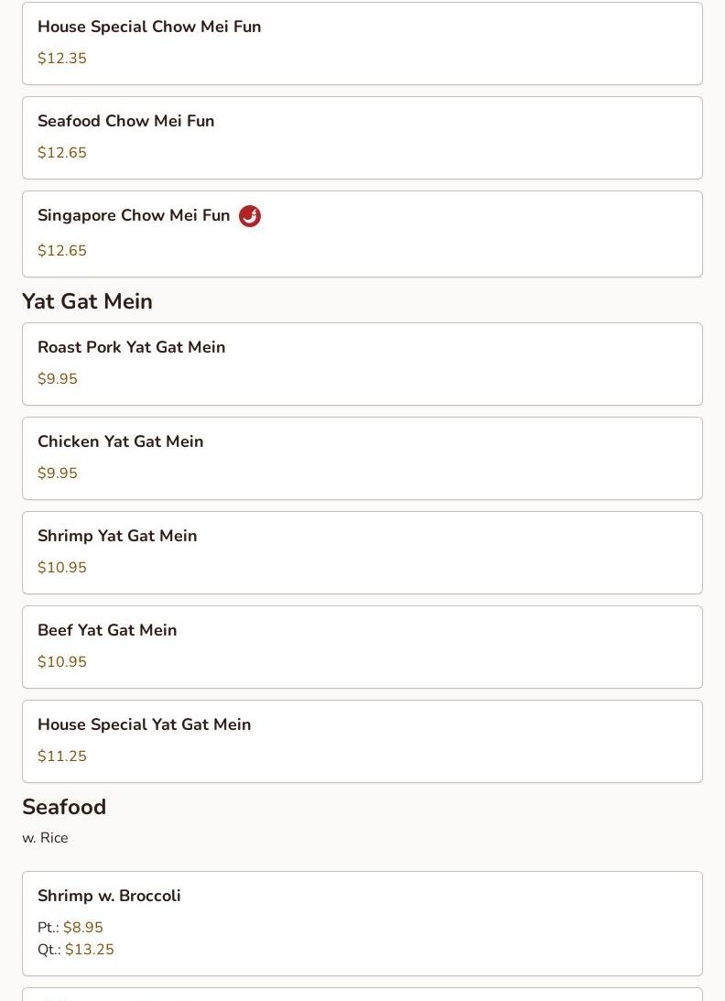
Task: Click the Shrimp Yat Gat Mein $10.95 price
Action: tap(62, 568)
